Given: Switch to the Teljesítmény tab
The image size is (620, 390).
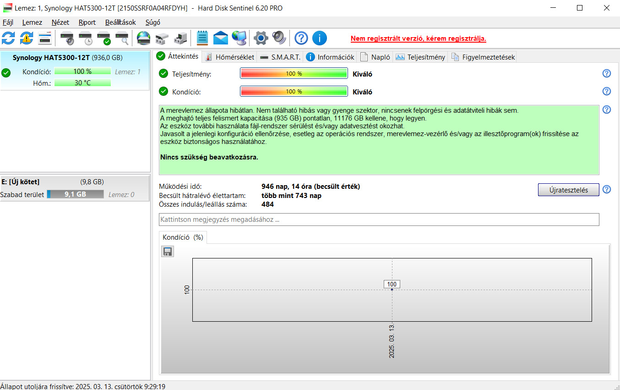Looking at the screenshot, I should pyautogui.click(x=420, y=57).
